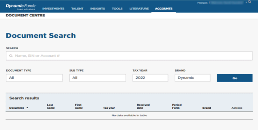Click the Dynamic Funds logo

tap(21, 7)
